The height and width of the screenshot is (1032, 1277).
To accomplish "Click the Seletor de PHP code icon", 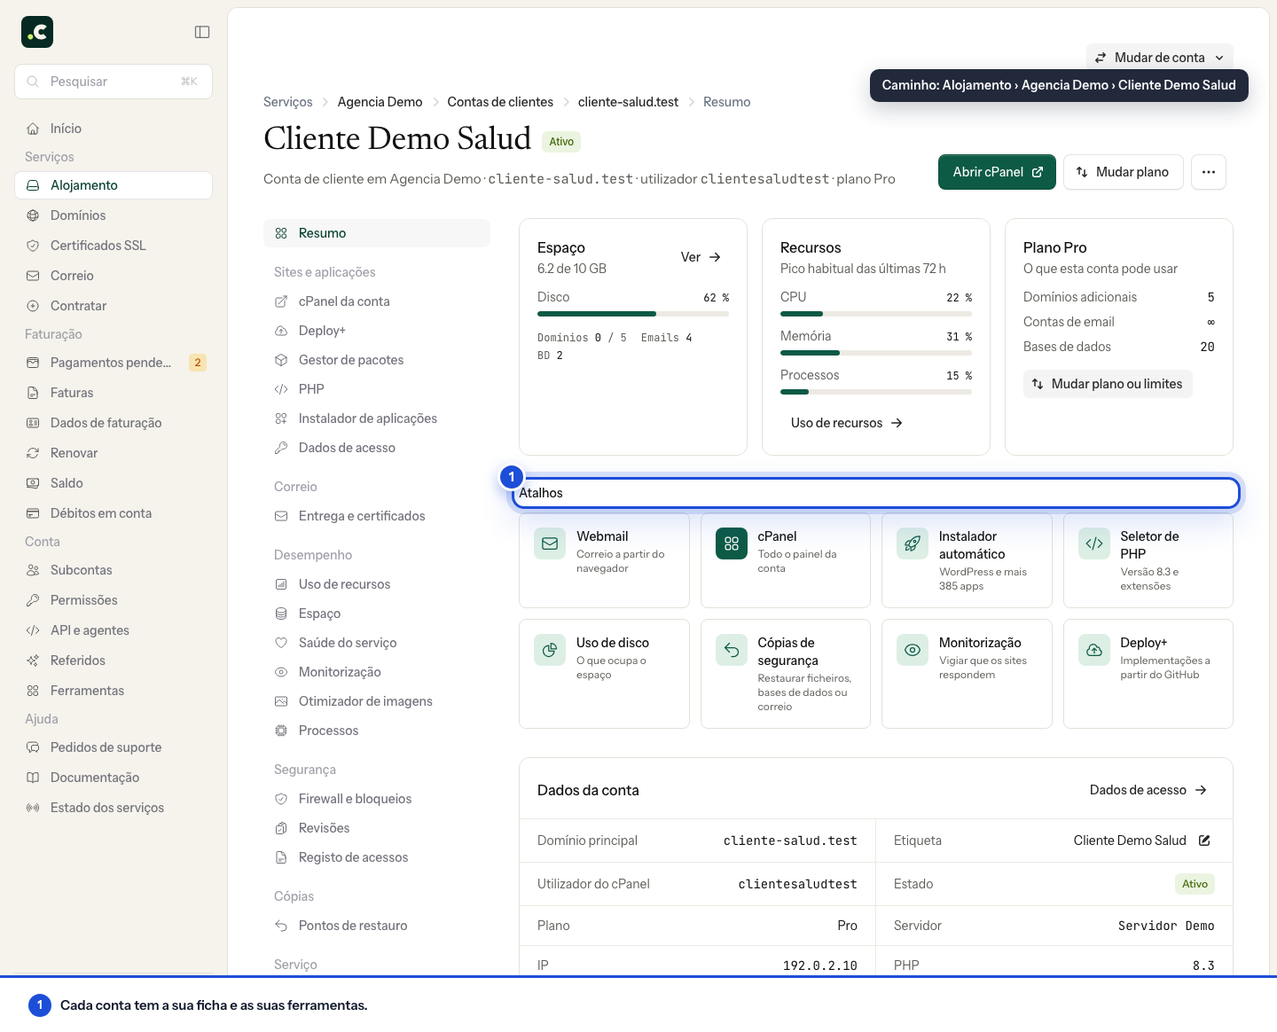I will pos(1094,543).
